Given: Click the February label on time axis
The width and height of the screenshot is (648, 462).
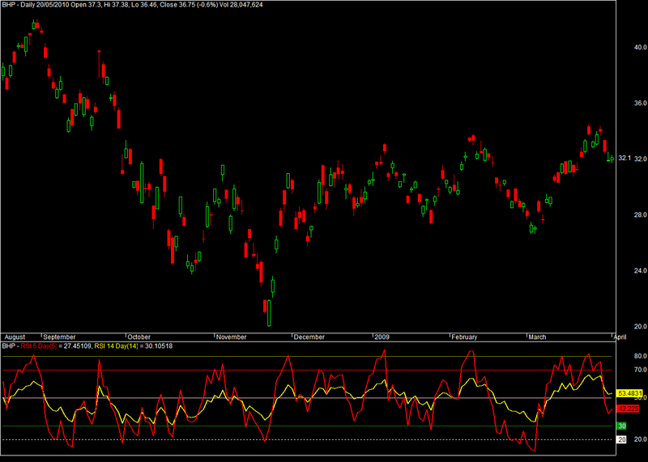Looking at the screenshot, I should 464,337.
